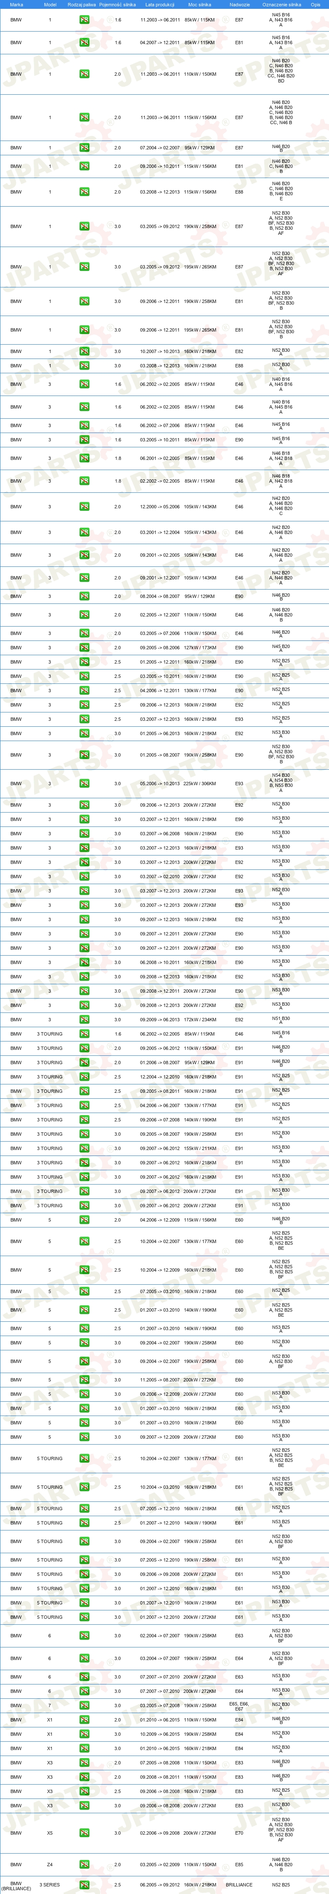Viewport: 329px width, 1894px height.
Task: Click fuel icon in BMW X1 2.0 row
Action: 85,1720
